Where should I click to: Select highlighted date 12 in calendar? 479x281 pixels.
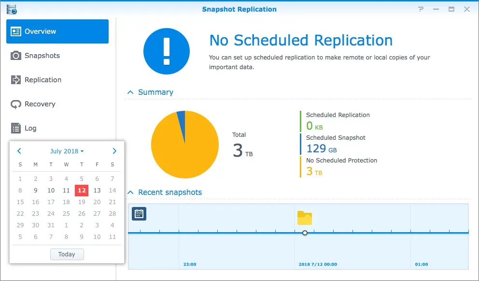click(82, 191)
